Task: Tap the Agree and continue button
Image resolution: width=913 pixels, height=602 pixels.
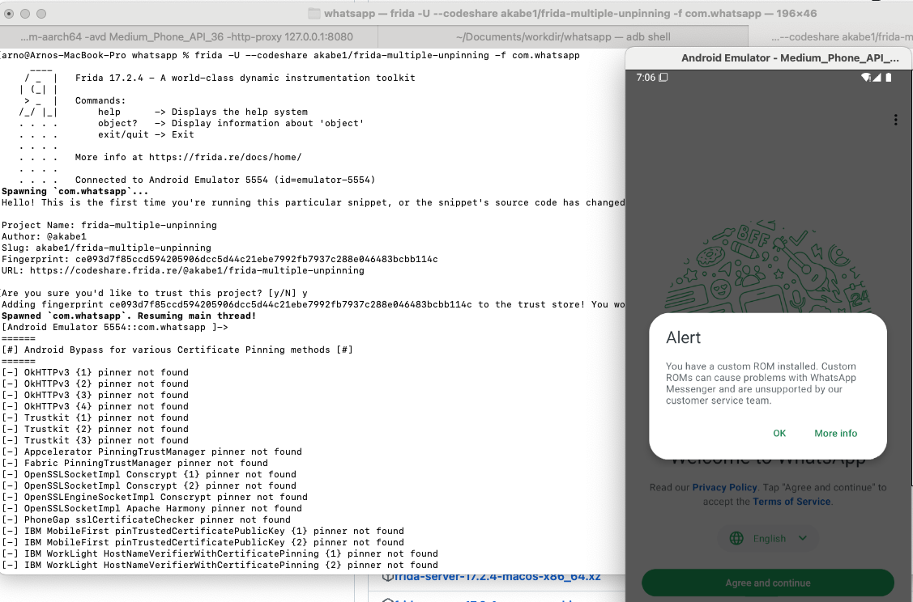Action: click(x=768, y=583)
